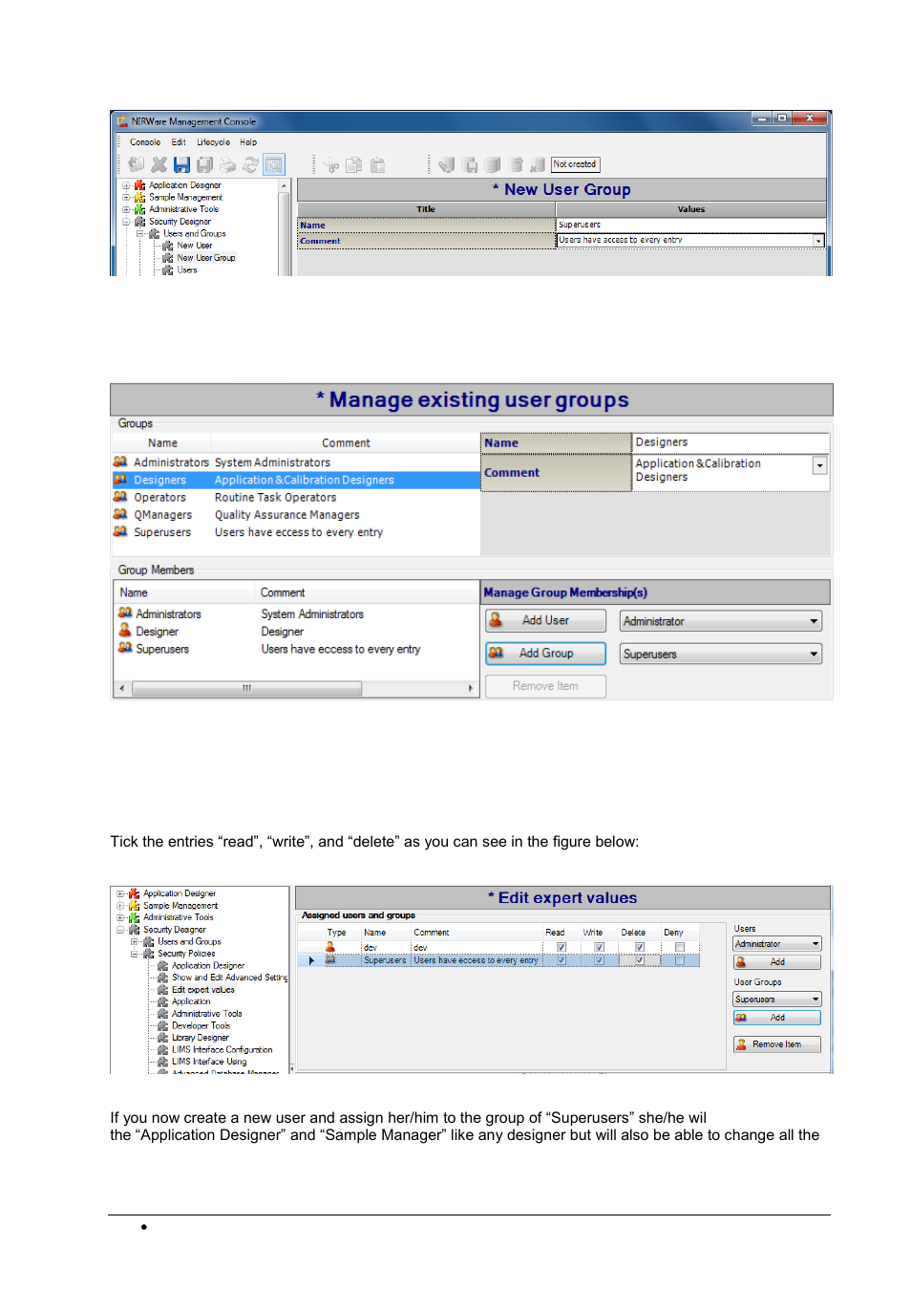Select Edit expert values in the policies tree

(x=203, y=990)
